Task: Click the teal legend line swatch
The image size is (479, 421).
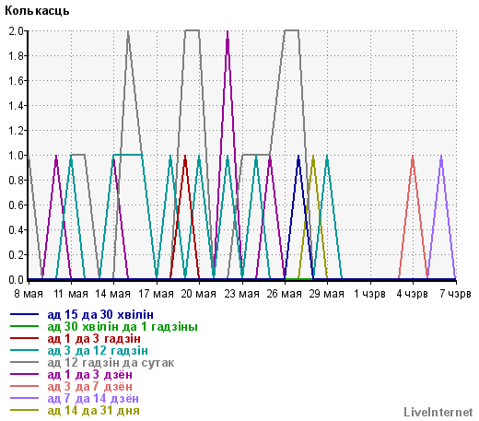Action: pos(25,350)
